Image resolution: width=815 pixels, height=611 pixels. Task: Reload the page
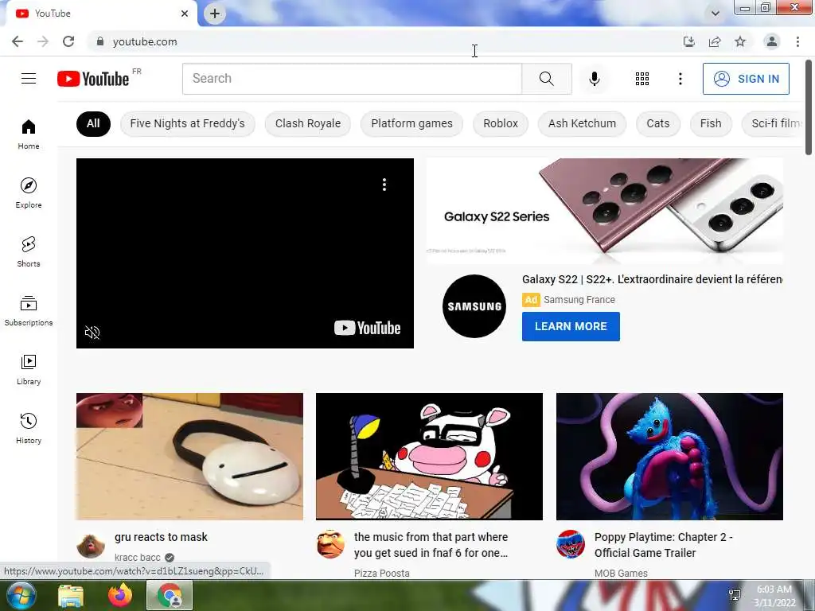coord(68,41)
